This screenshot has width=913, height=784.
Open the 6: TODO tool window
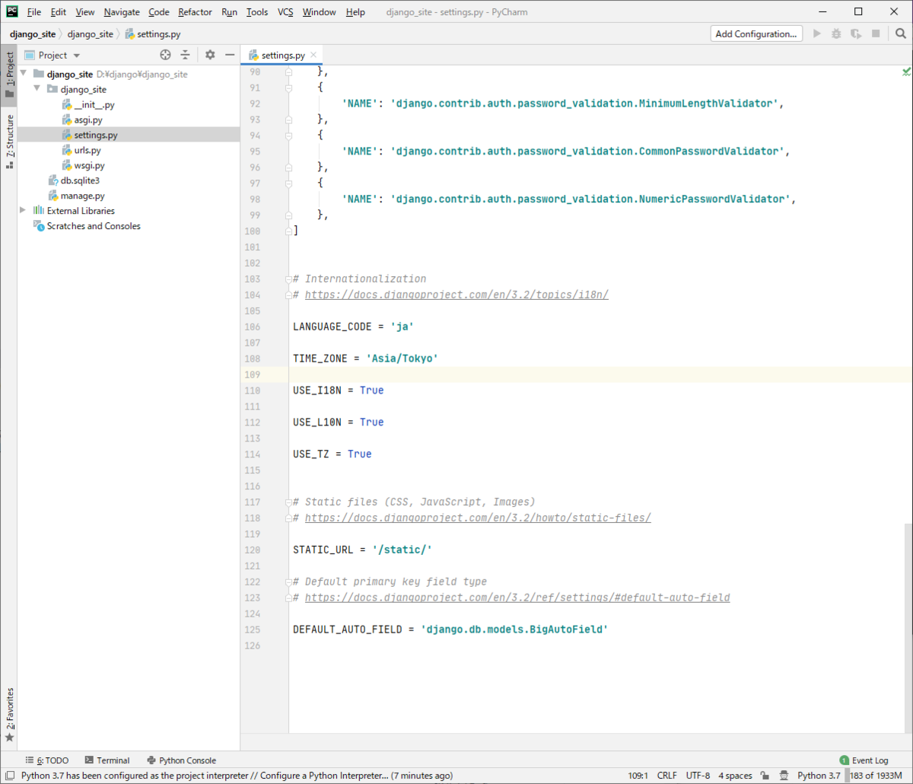46,760
